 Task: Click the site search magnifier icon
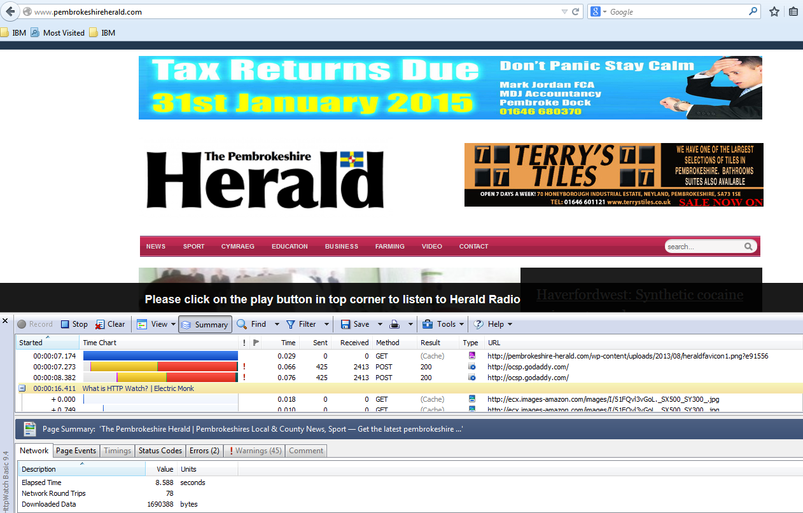pyautogui.click(x=749, y=247)
